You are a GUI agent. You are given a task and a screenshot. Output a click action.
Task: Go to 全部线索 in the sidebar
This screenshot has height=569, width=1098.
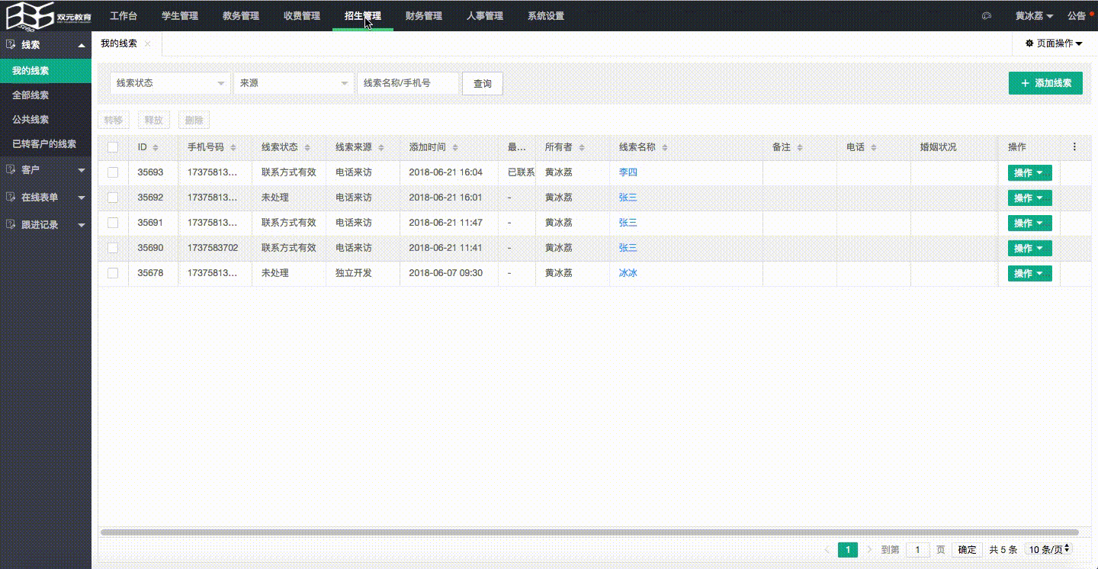[30, 95]
